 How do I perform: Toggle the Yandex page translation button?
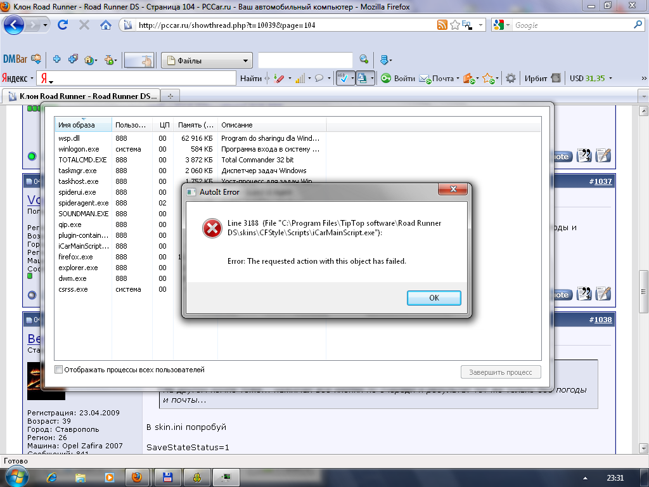click(x=362, y=78)
